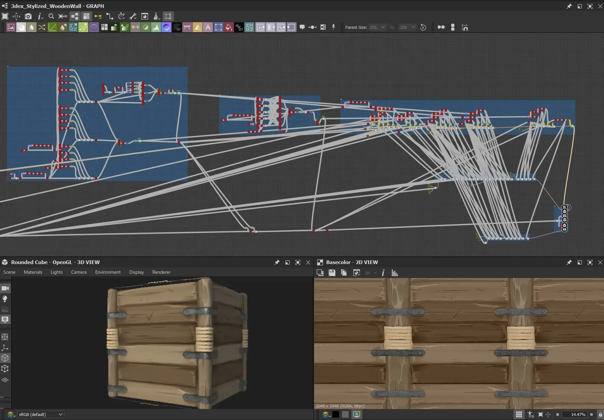Open the 3D view layers stack dropdown
Viewport: 604px width, 420px height.
(x=12, y=414)
